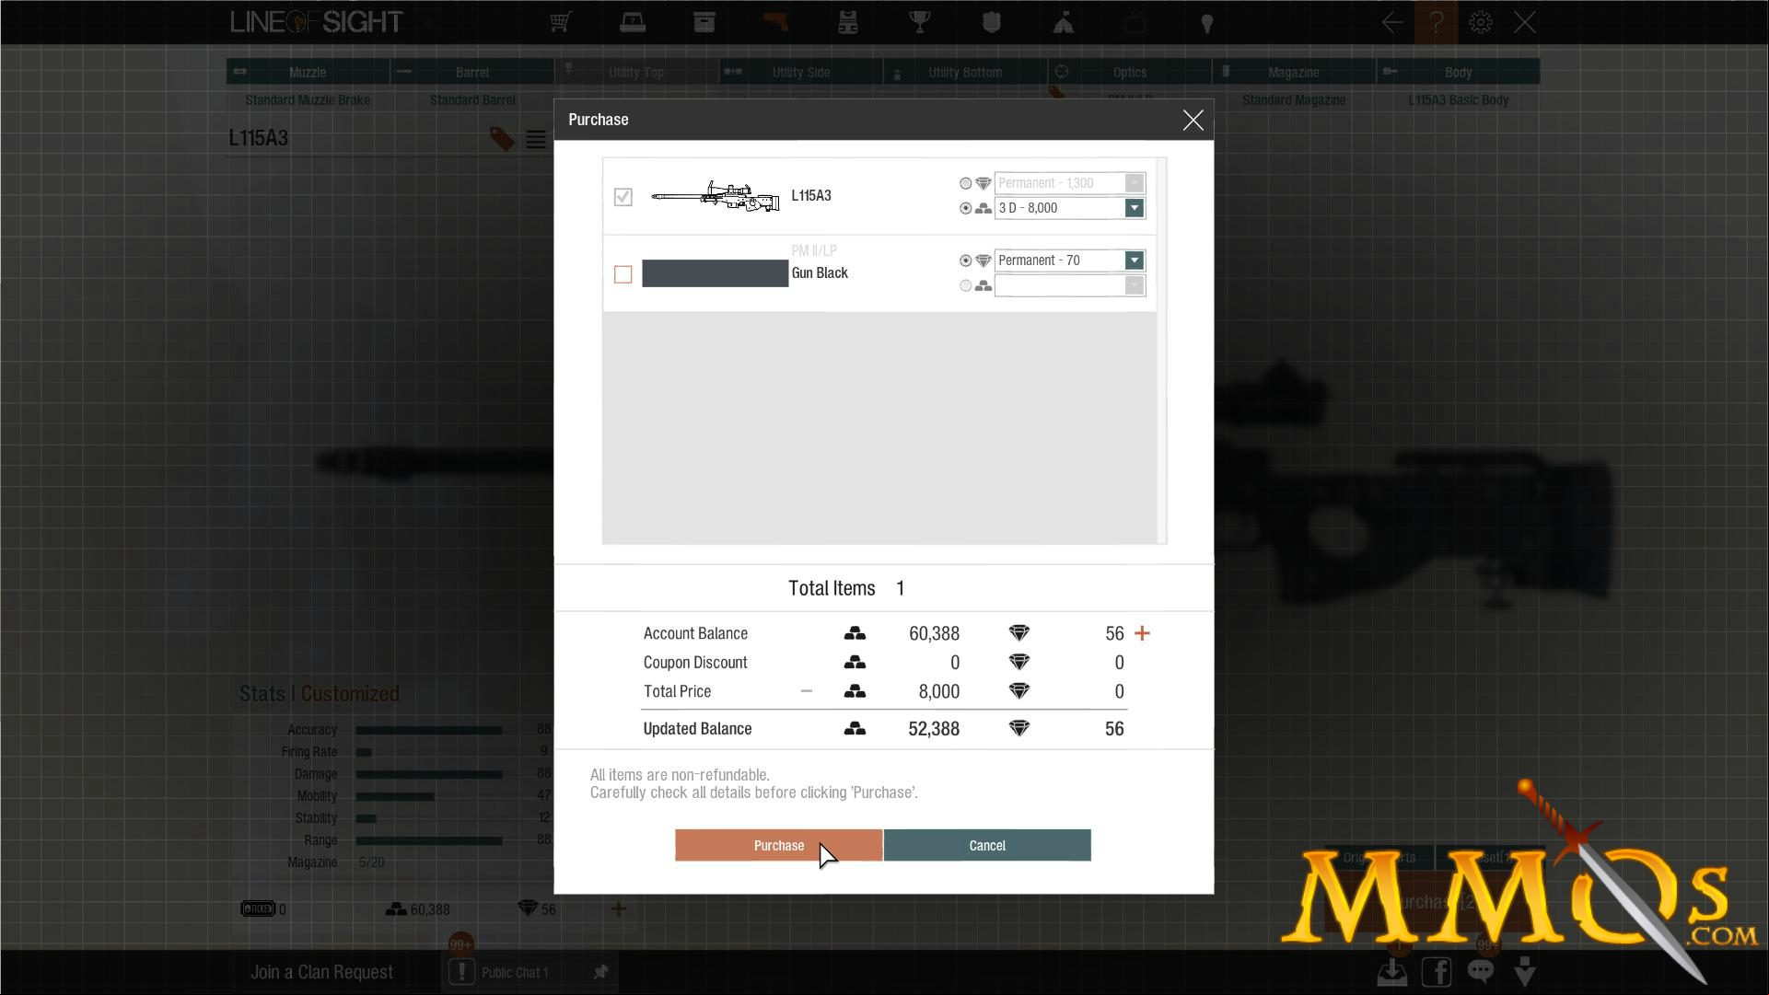Viewport: 1769px width, 995px height.
Task: Open the inventory box icon
Action: click(x=704, y=22)
